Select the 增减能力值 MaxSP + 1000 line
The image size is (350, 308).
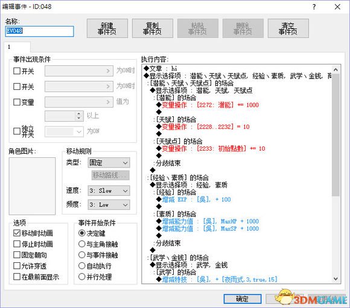(x=208, y=228)
